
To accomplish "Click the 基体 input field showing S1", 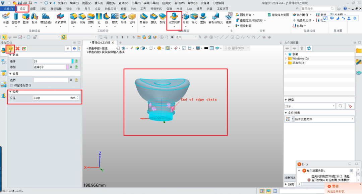I will point(52,61).
